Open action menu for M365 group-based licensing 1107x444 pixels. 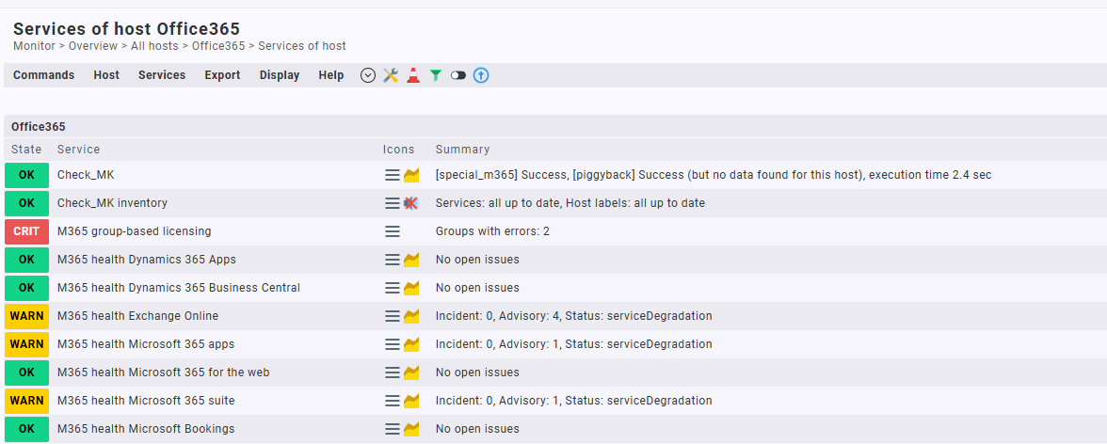(393, 231)
